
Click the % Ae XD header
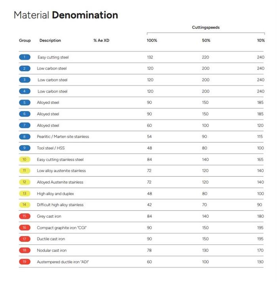pyautogui.click(x=101, y=40)
